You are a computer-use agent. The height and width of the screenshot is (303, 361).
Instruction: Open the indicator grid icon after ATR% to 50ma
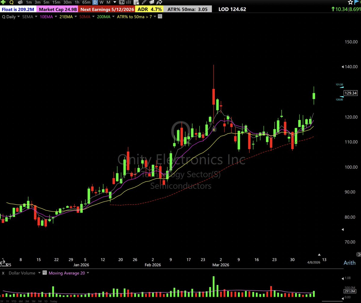160,17
